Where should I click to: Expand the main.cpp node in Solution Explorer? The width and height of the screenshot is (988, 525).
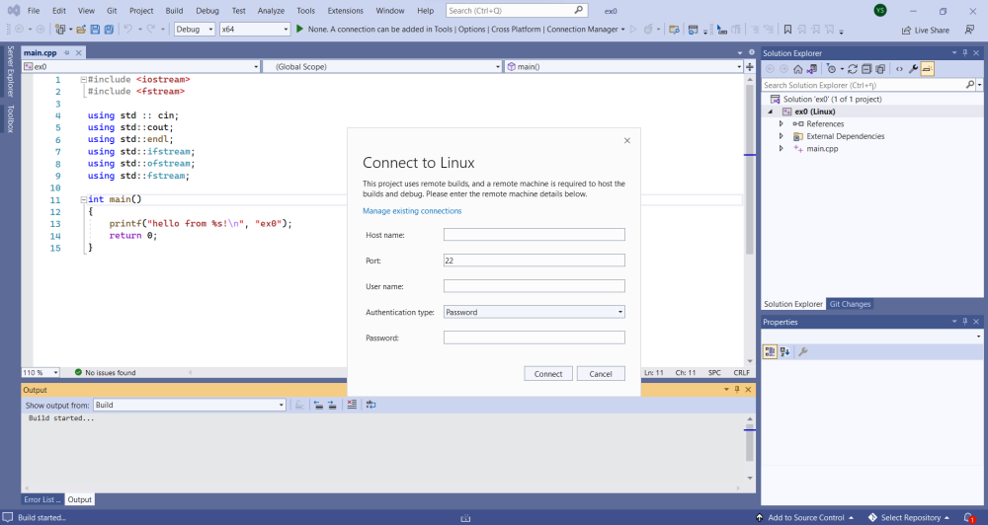point(782,149)
